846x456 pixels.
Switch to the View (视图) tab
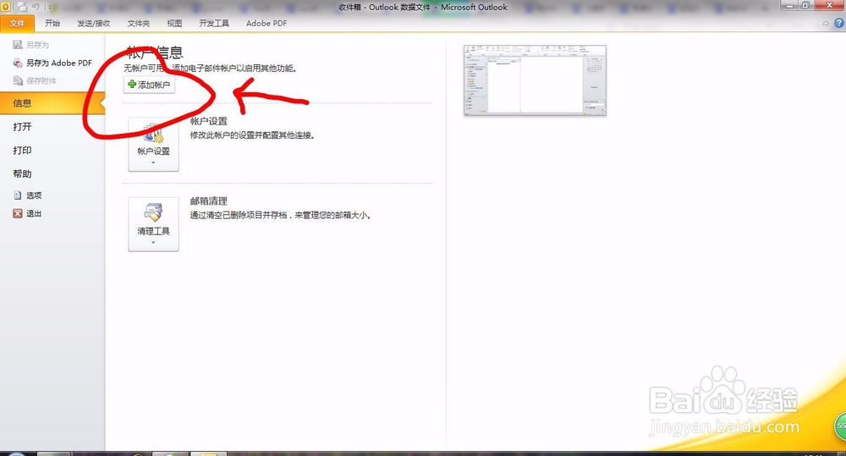pyautogui.click(x=174, y=23)
